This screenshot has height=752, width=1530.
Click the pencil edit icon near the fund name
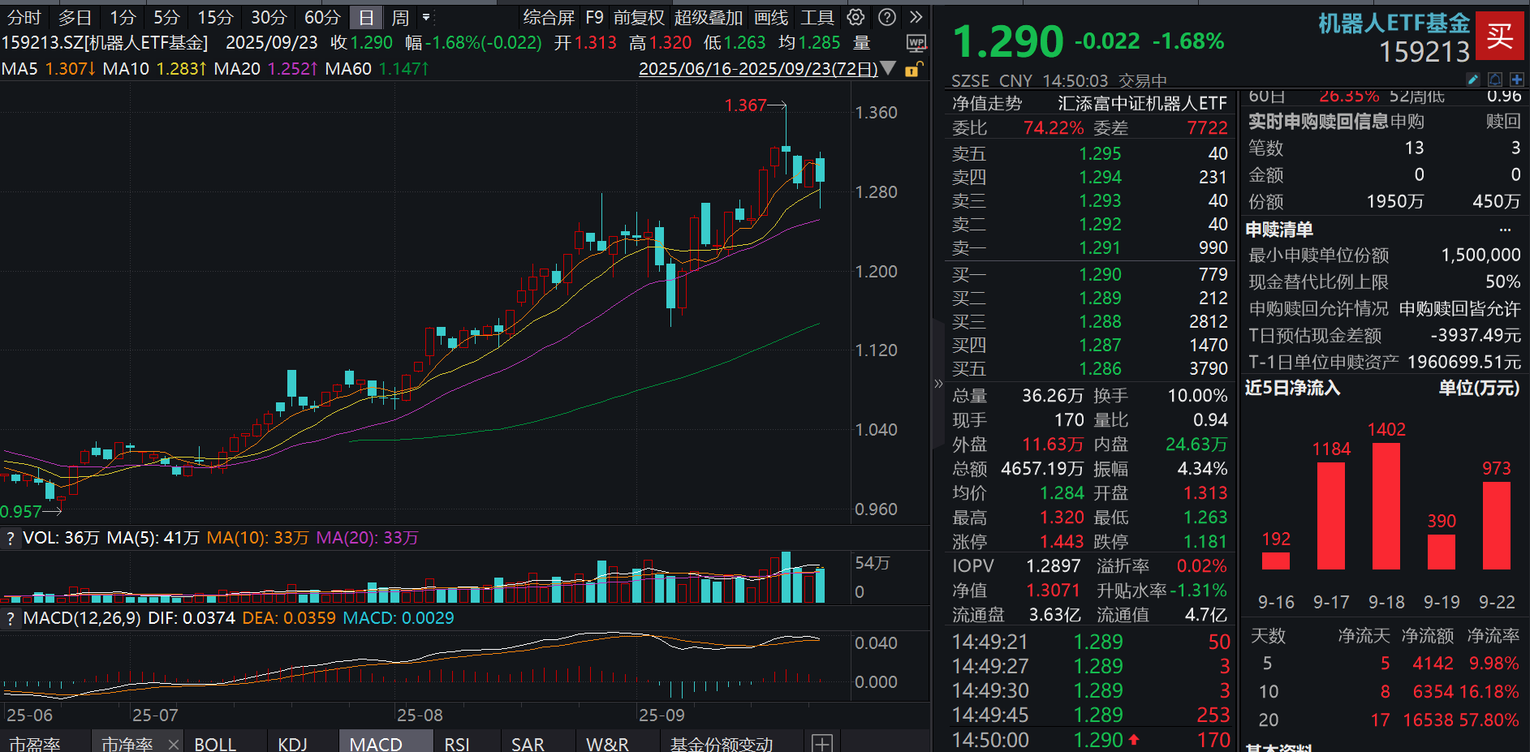coord(1473,79)
